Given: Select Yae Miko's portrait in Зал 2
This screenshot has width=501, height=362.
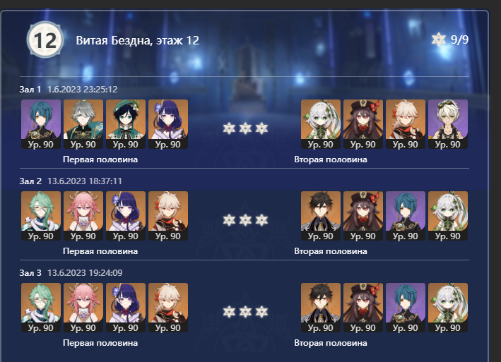Looking at the screenshot, I should [83, 216].
